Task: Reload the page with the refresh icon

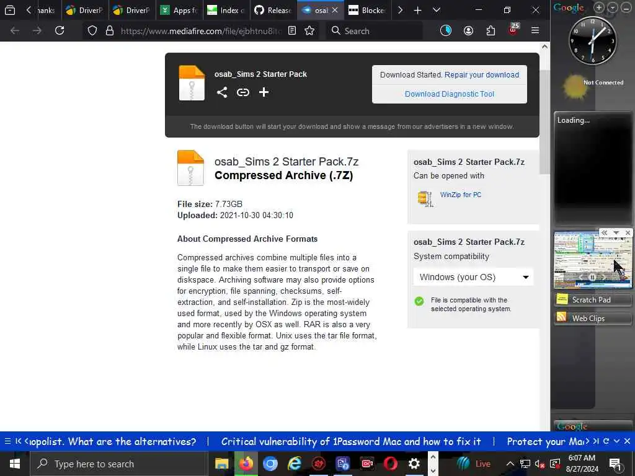Action: (x=60, y=30)
